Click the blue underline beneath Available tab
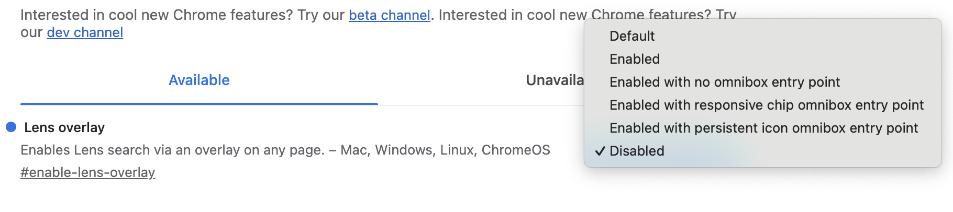Screen dimensions: 953x212 199,104
